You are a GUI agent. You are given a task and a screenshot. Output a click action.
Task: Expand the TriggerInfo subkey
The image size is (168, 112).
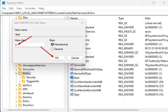pyautogui.click(x=19, y=81)
